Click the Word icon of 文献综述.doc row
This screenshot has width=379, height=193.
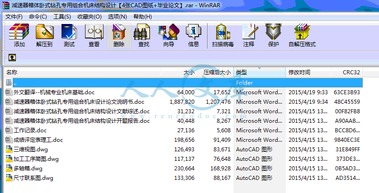9,111
